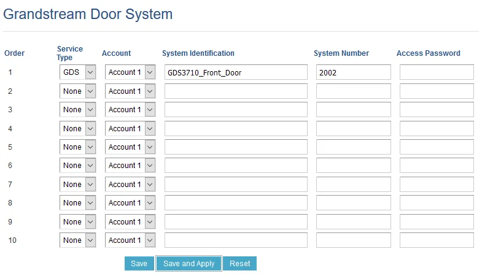Select Account dropdown in row 3
The height and width of the screenshot is (276, 482).
tap(130, 110)
